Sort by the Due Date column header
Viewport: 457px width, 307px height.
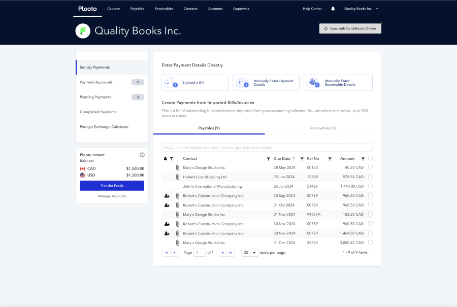click(282, 159)
